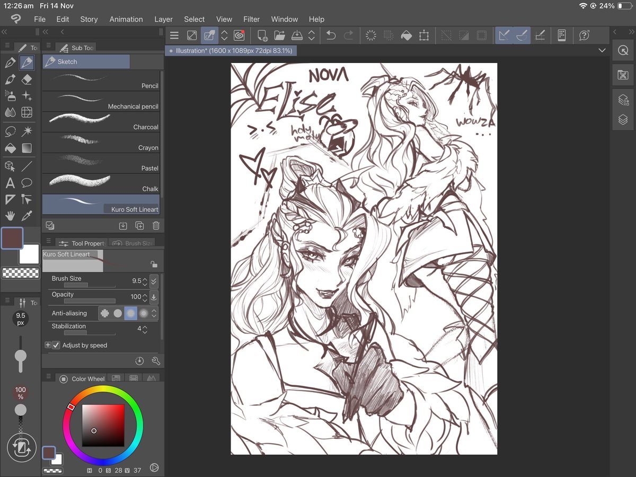Toggle Snap to Grid in command bar
636x477 pixels.
pyautogui.click(x=540, y=36)
